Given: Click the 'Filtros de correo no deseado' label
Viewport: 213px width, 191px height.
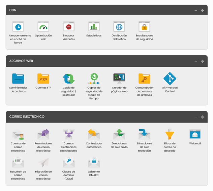Looking at the screenshot, I should (170, 147).
